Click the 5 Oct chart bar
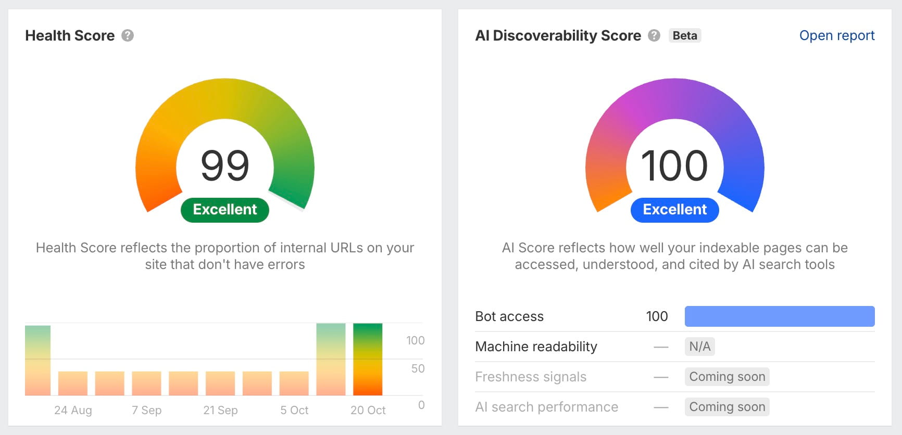 click(x=294, y=383)
